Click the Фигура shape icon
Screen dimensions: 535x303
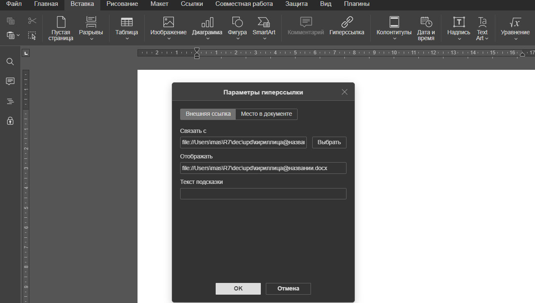coord(237,22)
